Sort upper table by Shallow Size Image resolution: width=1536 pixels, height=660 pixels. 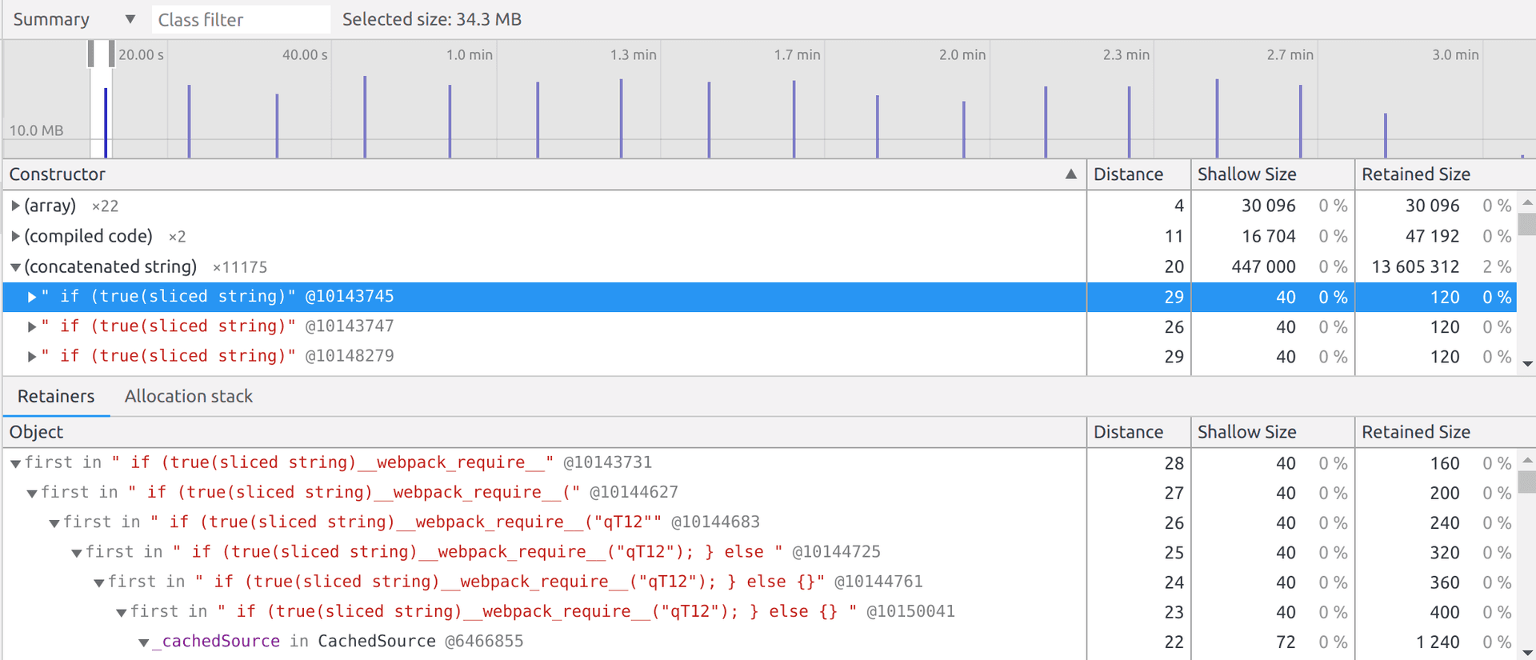coord(1272,174)
